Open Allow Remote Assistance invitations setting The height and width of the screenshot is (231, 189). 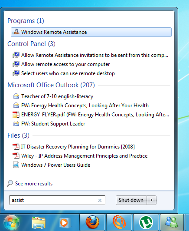(94, 55)
